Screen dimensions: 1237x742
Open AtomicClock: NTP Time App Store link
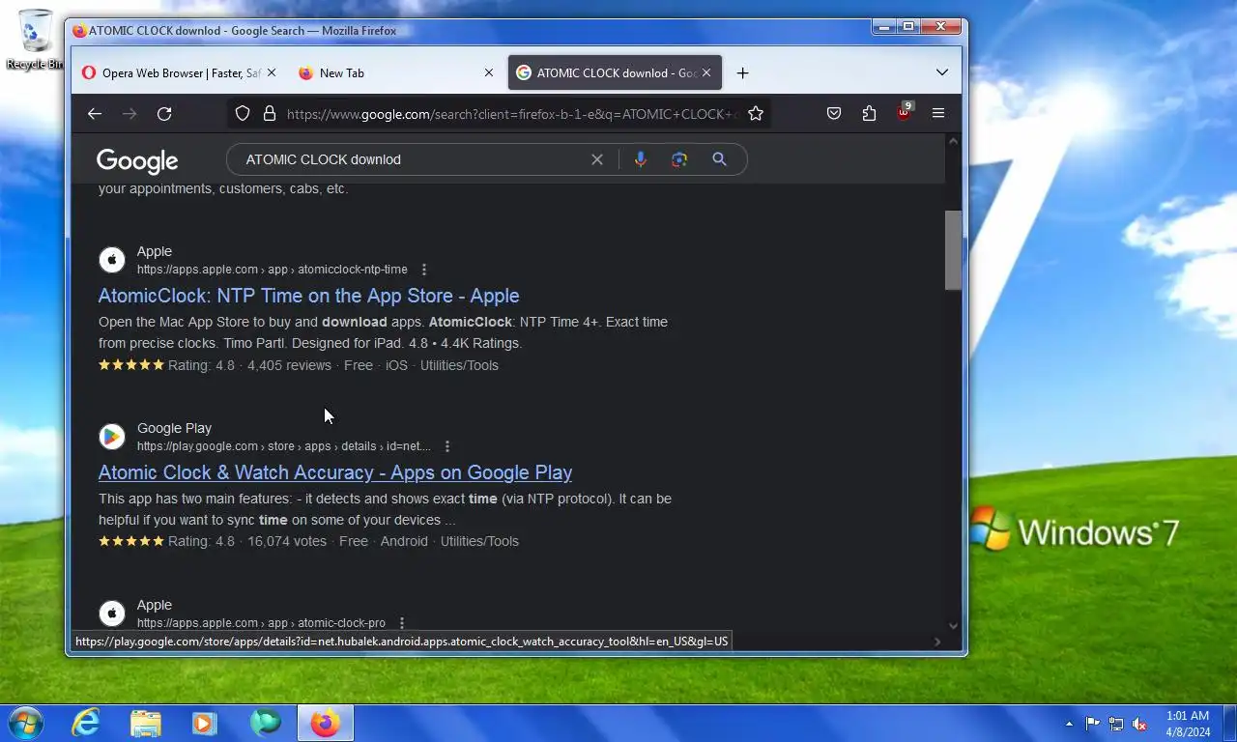(x=309, y=296)
